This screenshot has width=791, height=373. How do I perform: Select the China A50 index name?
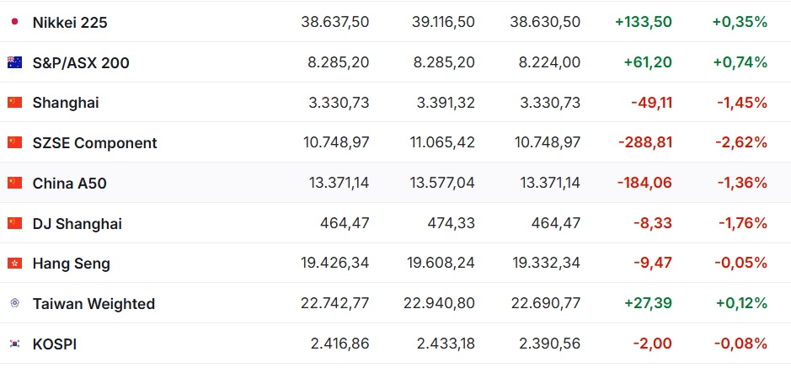pos(70,183)
